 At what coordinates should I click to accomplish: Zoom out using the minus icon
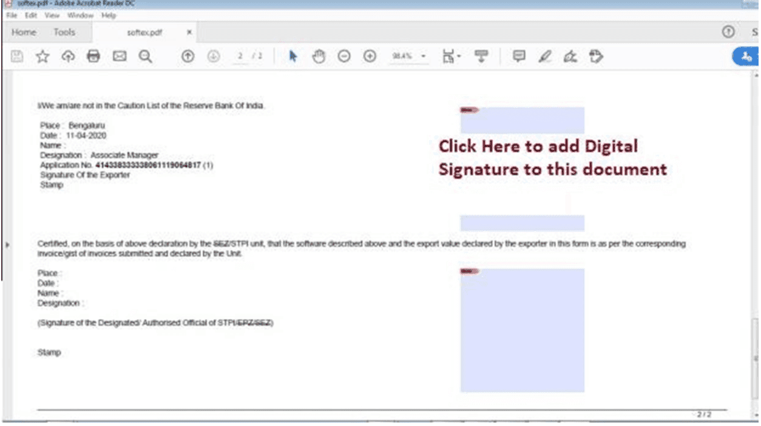coord(343,56)
